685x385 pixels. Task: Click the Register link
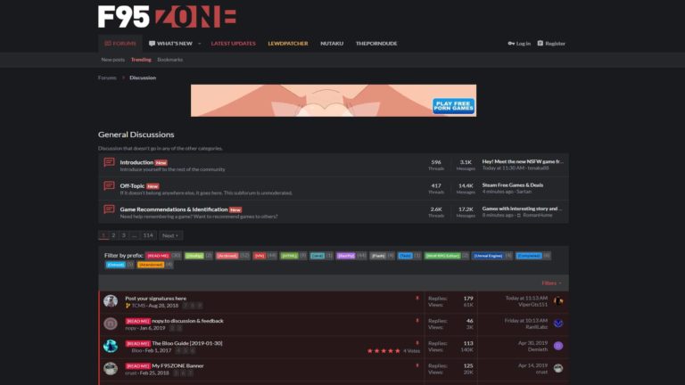coord(551,44)
